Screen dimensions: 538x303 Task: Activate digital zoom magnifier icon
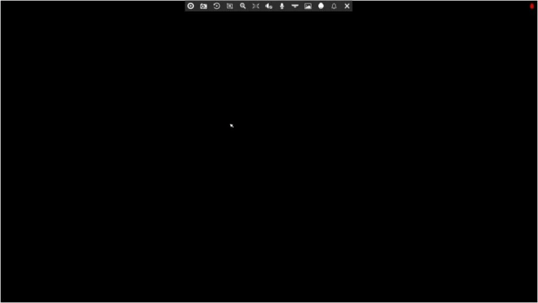point(243,7)
